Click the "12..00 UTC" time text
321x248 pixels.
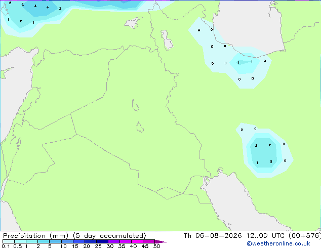click(x=265, y=236)
